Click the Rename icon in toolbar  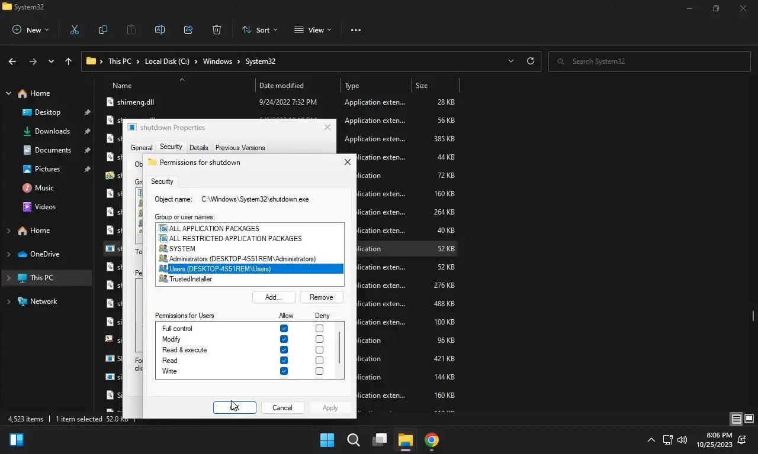tap(160, 30)
